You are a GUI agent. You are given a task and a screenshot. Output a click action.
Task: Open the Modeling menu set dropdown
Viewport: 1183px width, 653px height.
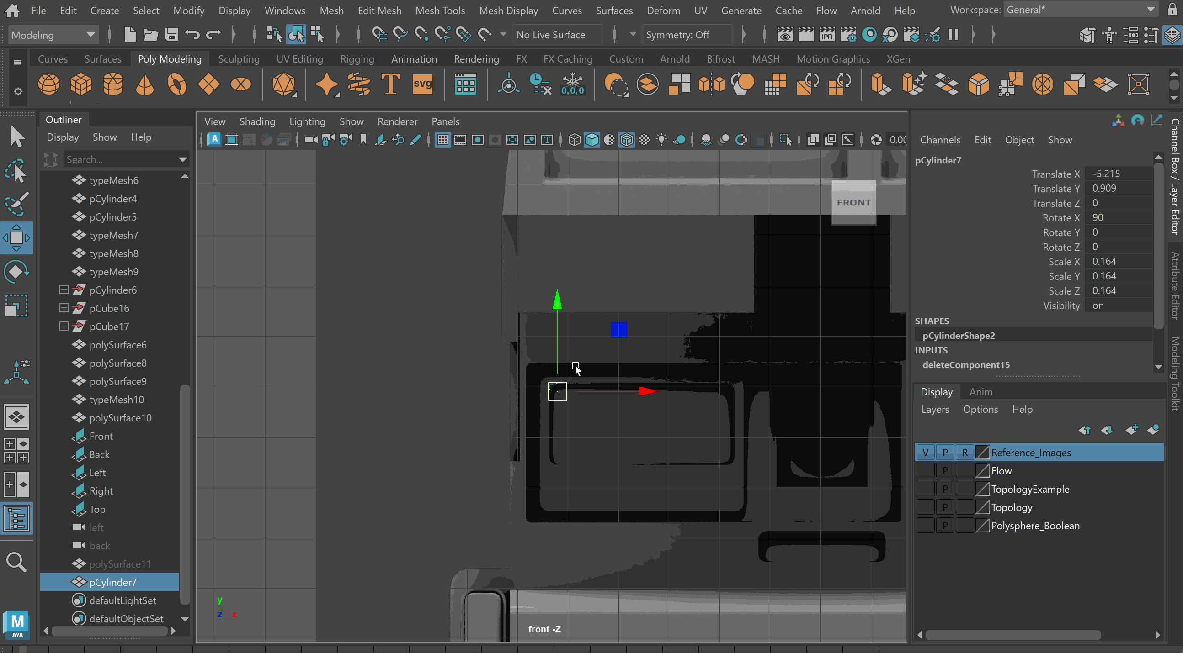click(x=53, y=35)
